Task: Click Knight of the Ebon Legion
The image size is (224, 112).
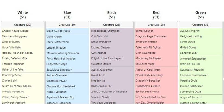Action: (x=107, y=59)
